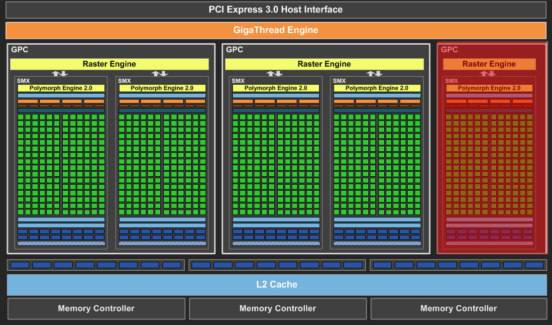
Task: Click the SMX label in the red block
Action: [x=451, y=81]
